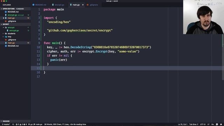The height and width of the screenshot is (126, 224).
Task: Click the webcam video overlay
Action: [x=203, y=17]
